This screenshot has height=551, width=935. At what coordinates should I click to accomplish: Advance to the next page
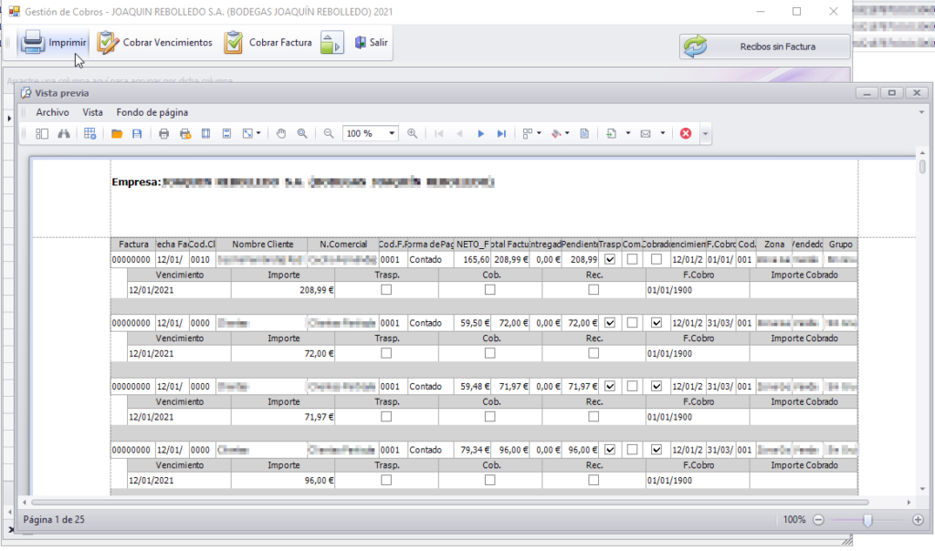(x=480, y=134)
